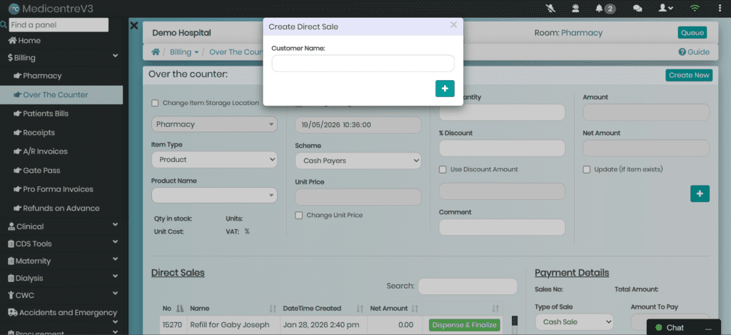Click the Dispense & Finalize button
This screenshot has height=335, width=731.
click(464, 325)
